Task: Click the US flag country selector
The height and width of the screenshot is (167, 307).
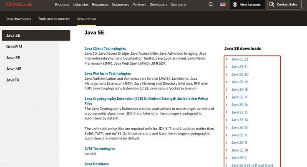Action: tap(223, 4)
